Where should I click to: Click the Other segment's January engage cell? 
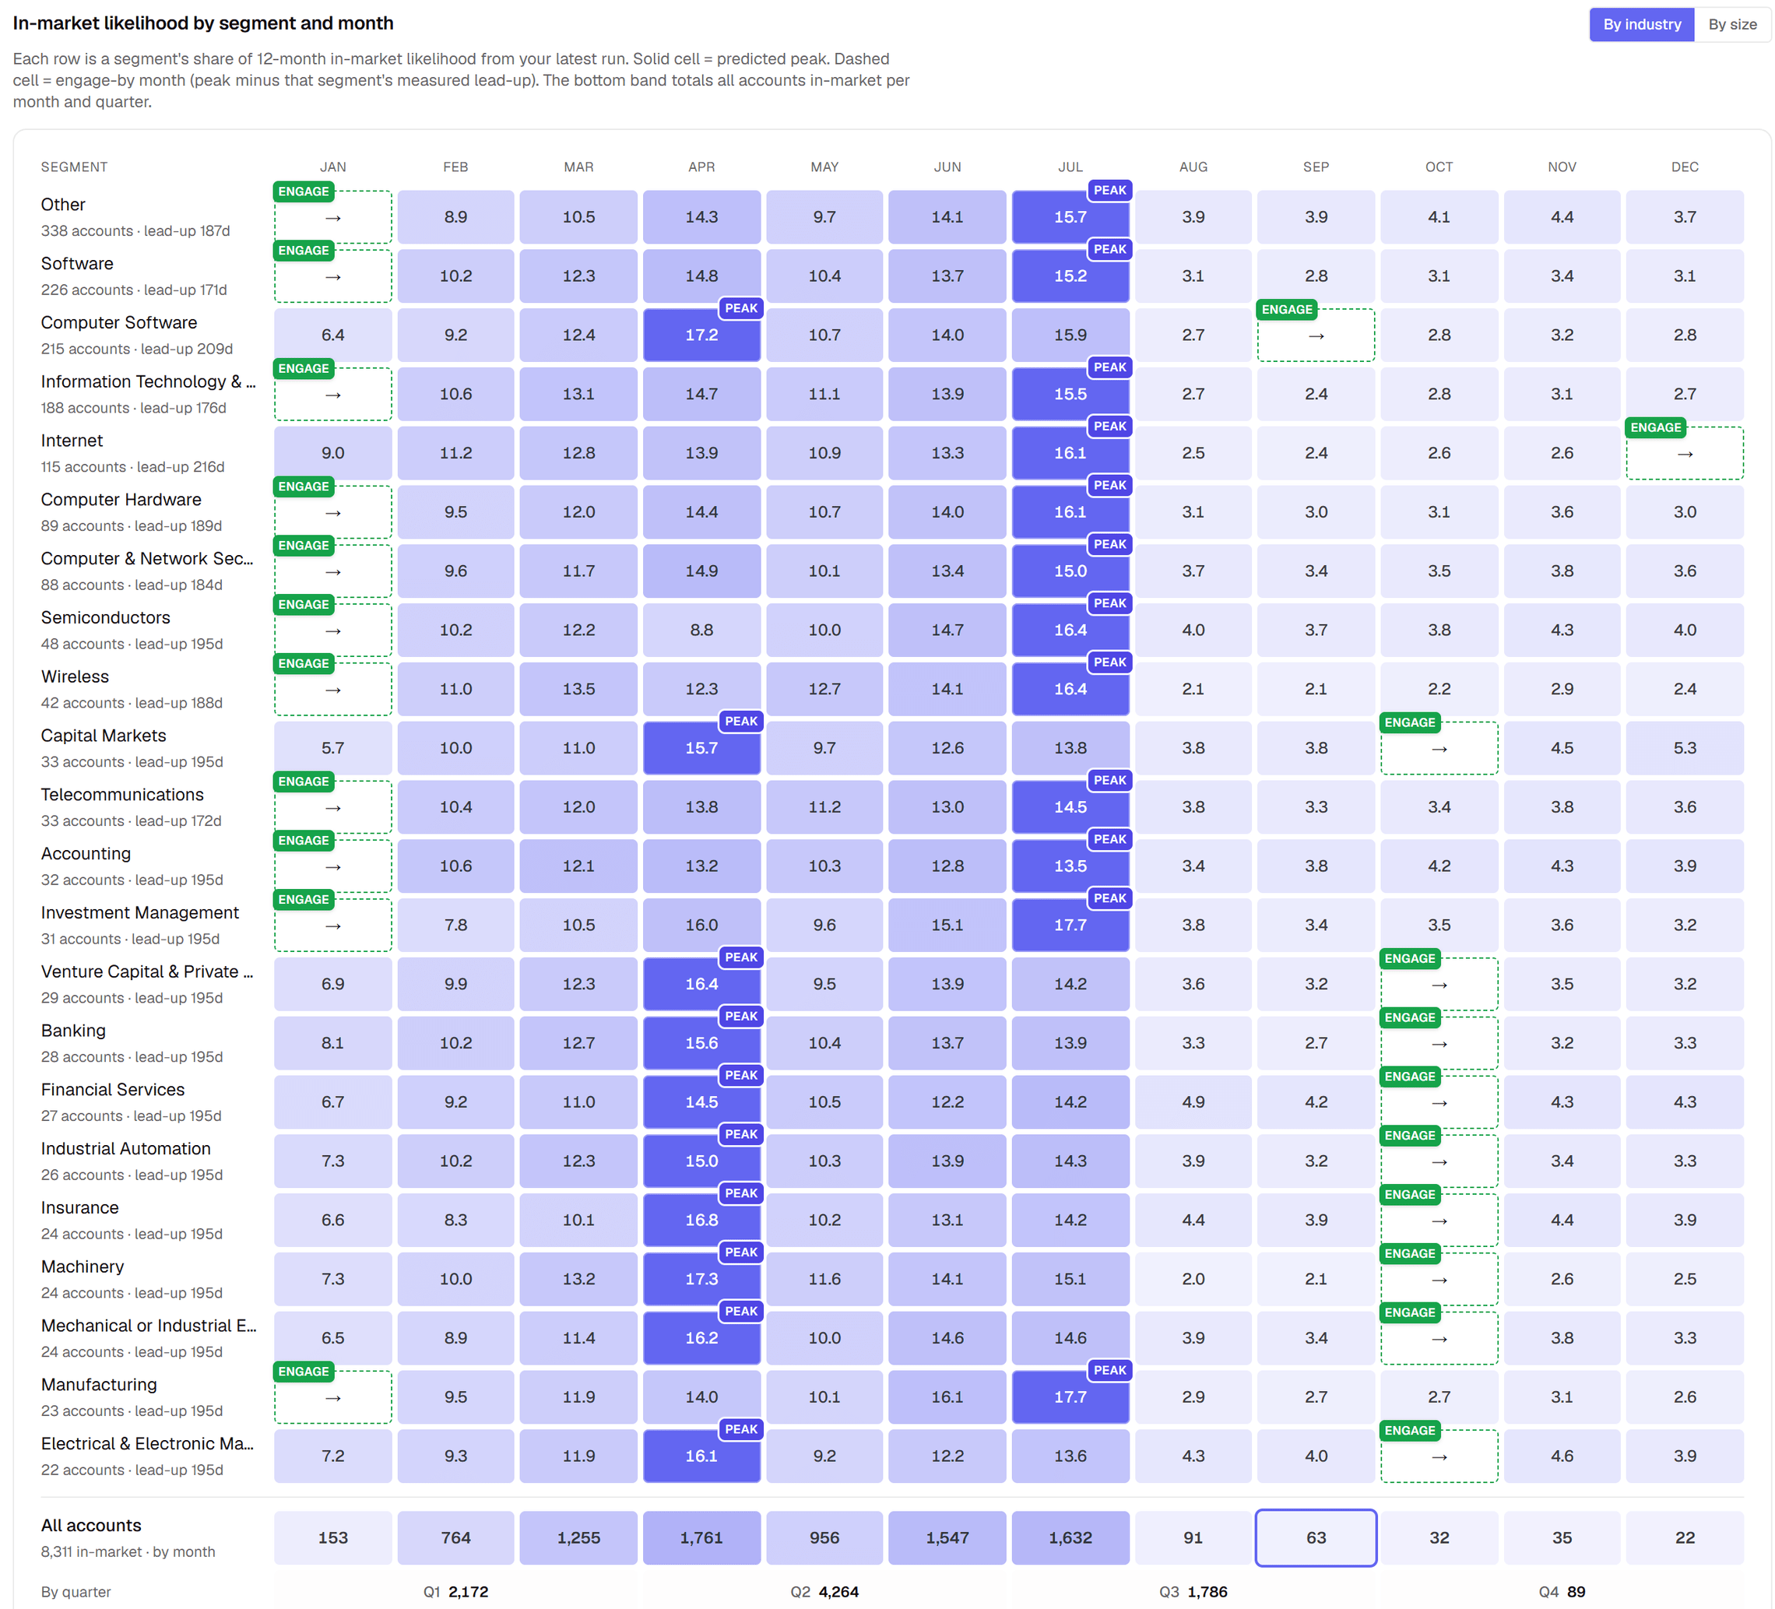tap(333, 217)
